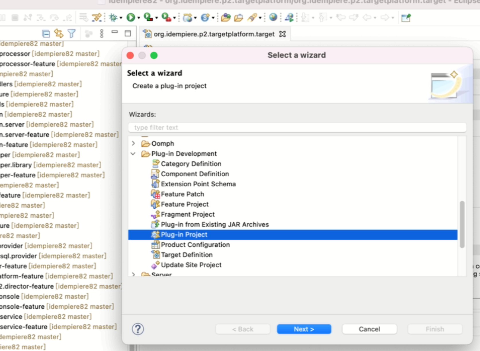Screen dimensions: 480x351
Task: Click the New Java Package toolbar icon
Action: point(188,17)
